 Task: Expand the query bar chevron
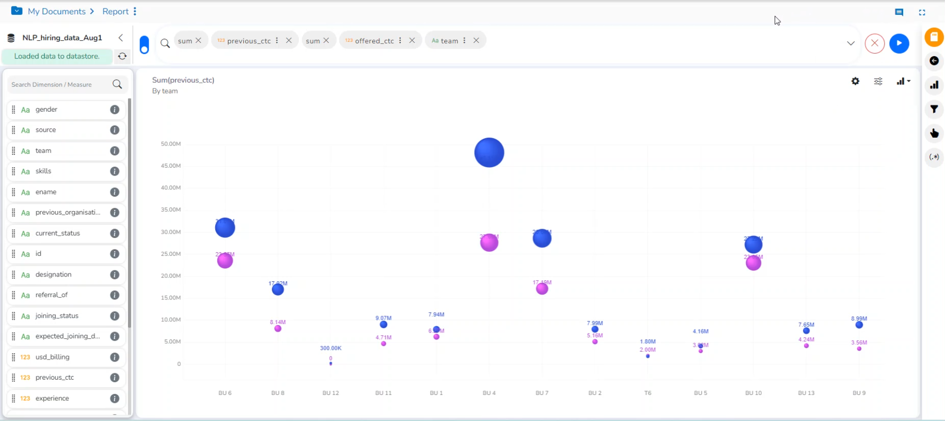(x=850, y=43)
